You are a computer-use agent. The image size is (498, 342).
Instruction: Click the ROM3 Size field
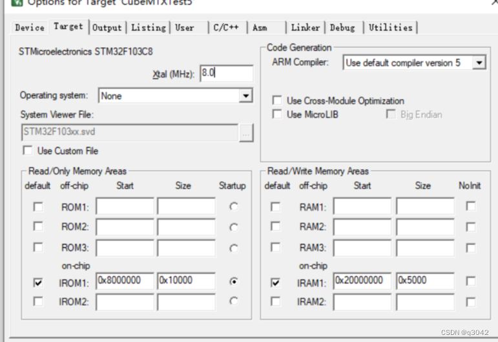186,248
